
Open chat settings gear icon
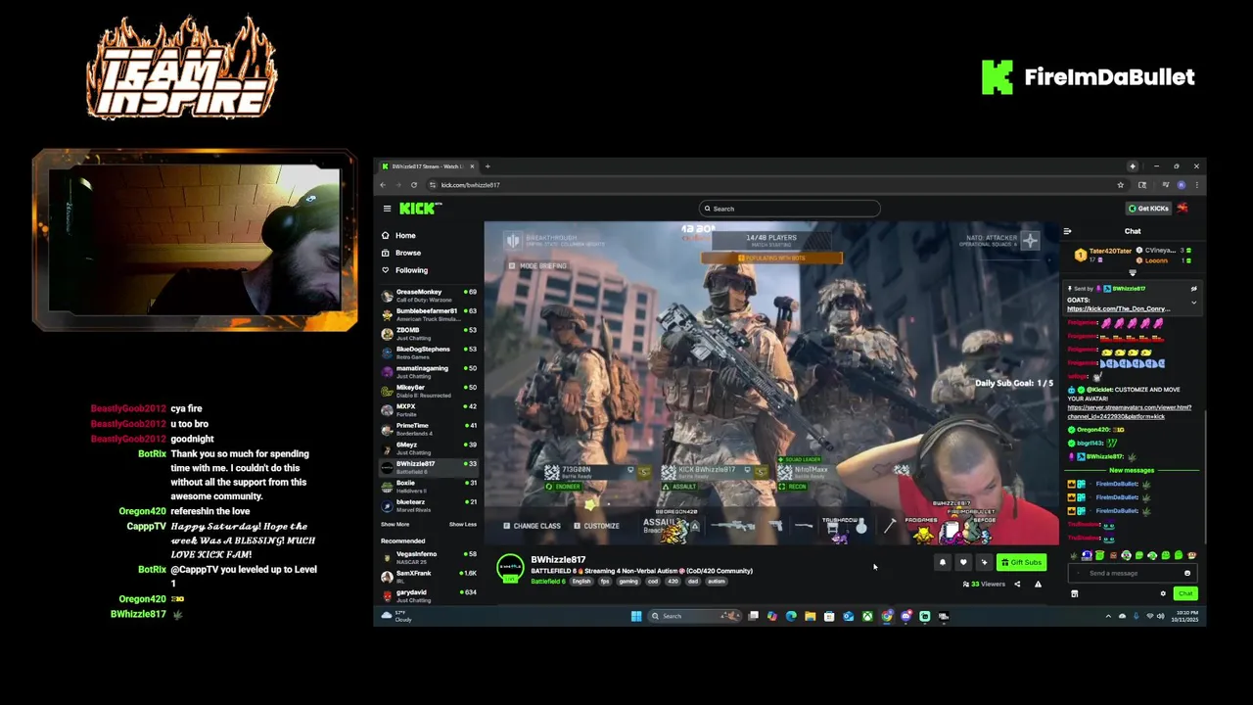point(1163,594)
